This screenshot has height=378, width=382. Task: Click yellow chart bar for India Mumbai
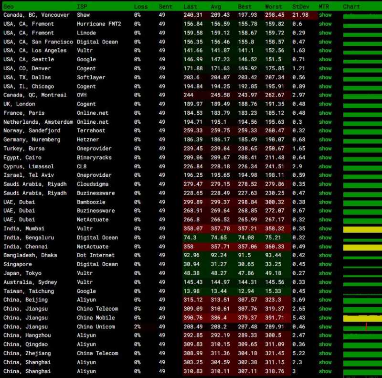[x=362, y=229]
